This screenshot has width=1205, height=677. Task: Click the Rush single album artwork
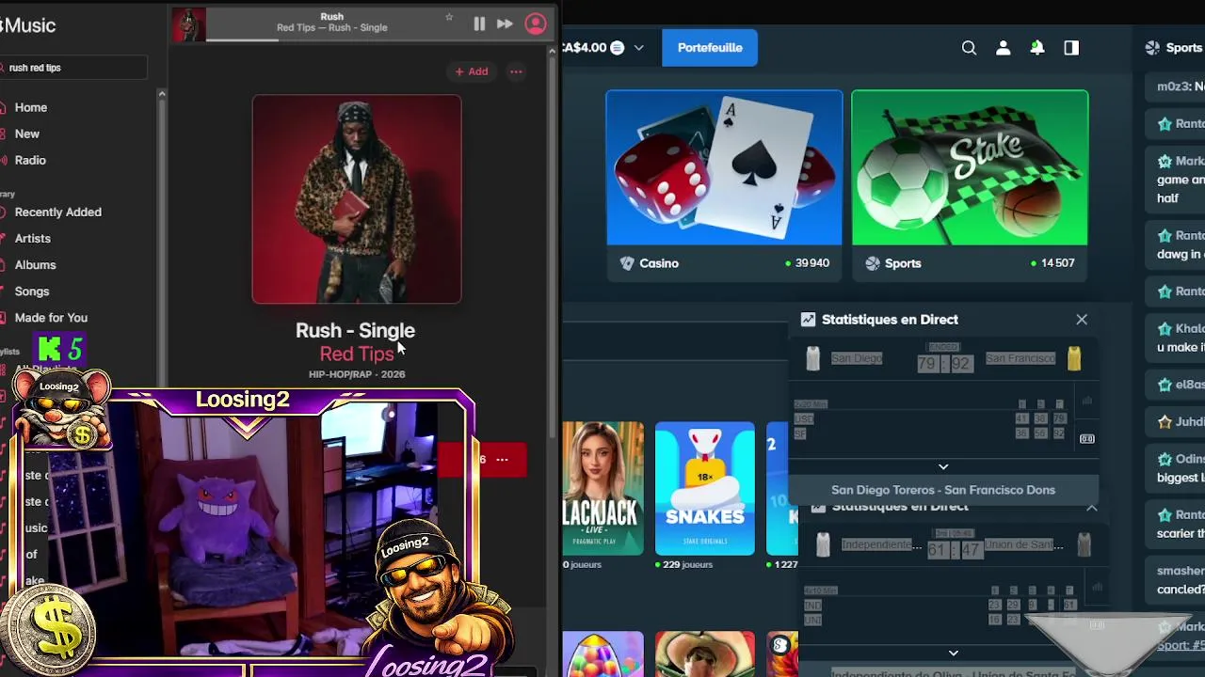(357, 199)
